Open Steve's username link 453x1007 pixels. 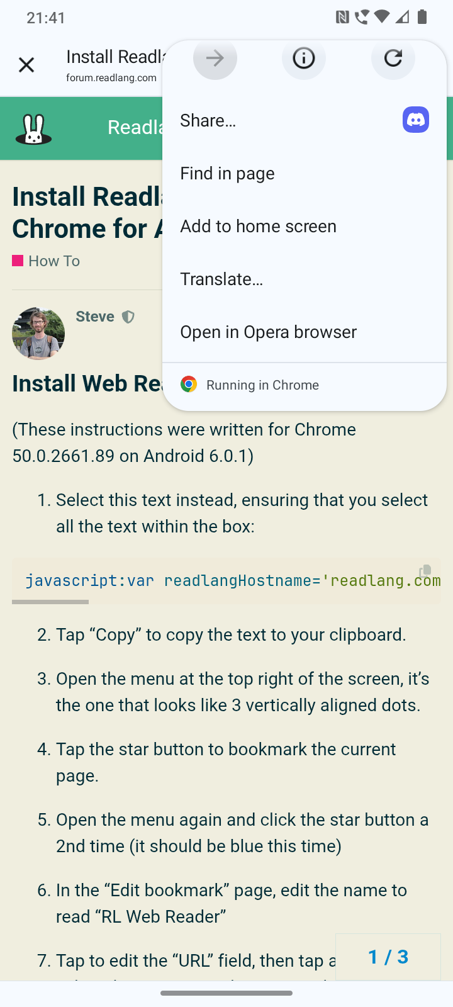95,317
